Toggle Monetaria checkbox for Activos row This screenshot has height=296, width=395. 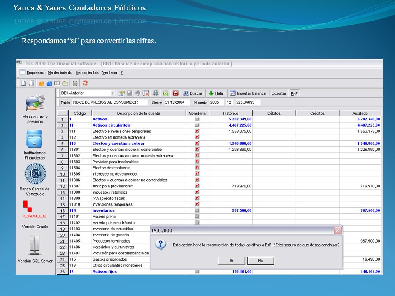point(197,119)
